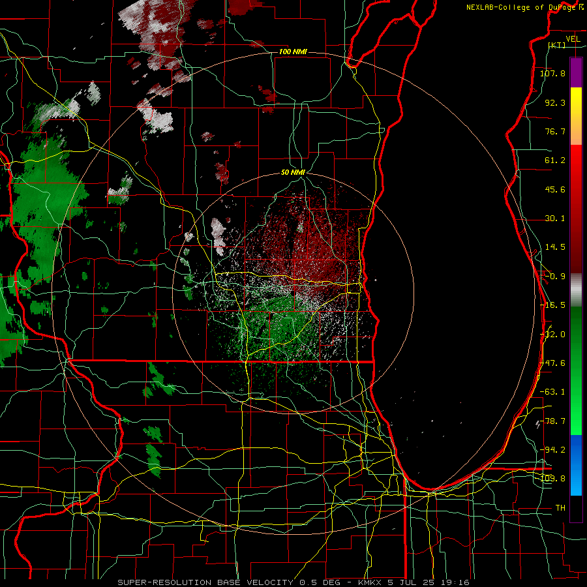Click the 100 NMI range ring label
Viewport: 587px width, 587px height.
293,52
